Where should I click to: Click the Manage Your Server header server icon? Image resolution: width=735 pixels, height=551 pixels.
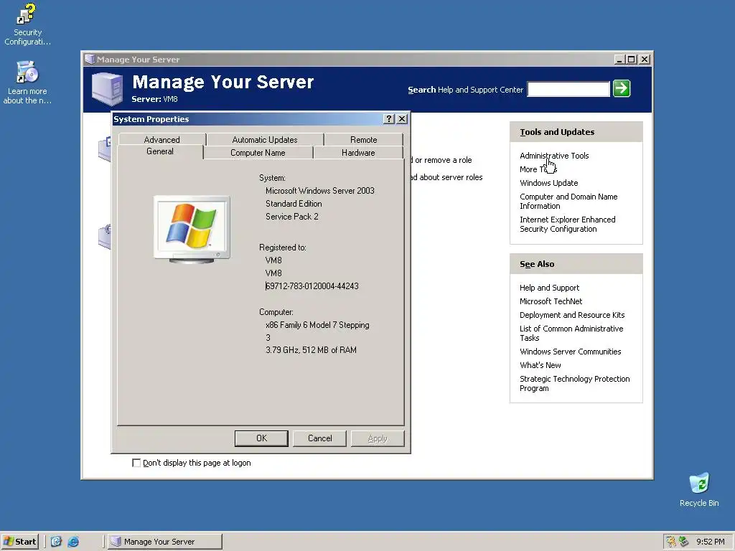[x=108, y=88]
